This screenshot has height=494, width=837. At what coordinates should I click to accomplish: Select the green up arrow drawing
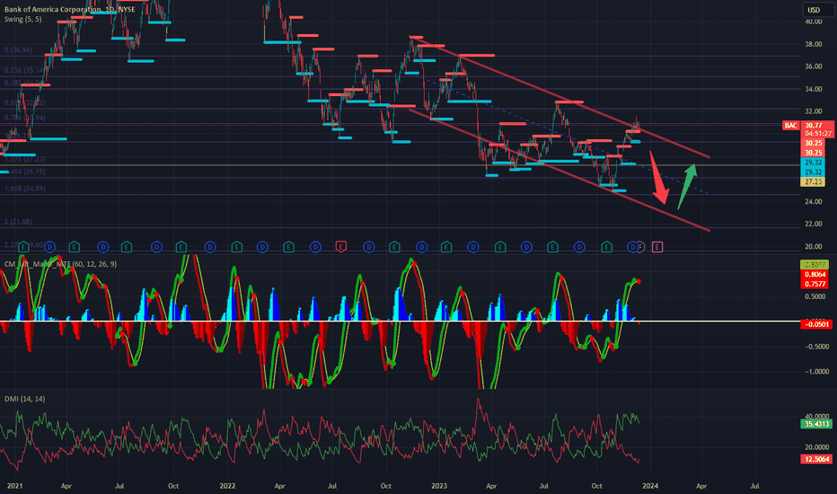(x=688, y=186)
